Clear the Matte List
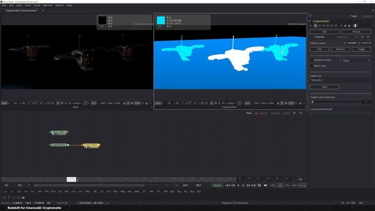The image size is (375, 211). click(325, 87)
